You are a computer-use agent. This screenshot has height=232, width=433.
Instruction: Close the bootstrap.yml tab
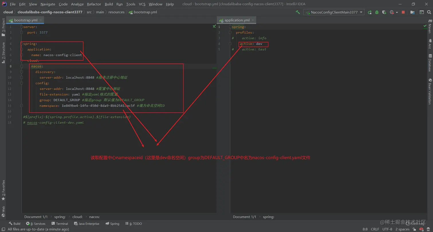click(x=41, y=20)
